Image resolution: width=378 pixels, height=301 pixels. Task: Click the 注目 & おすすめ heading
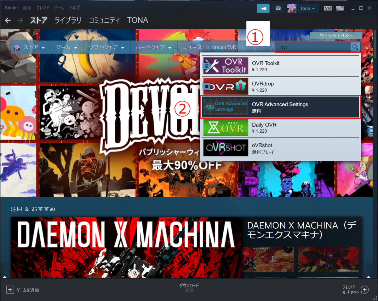pyautogui.click(x=33, y=209)
